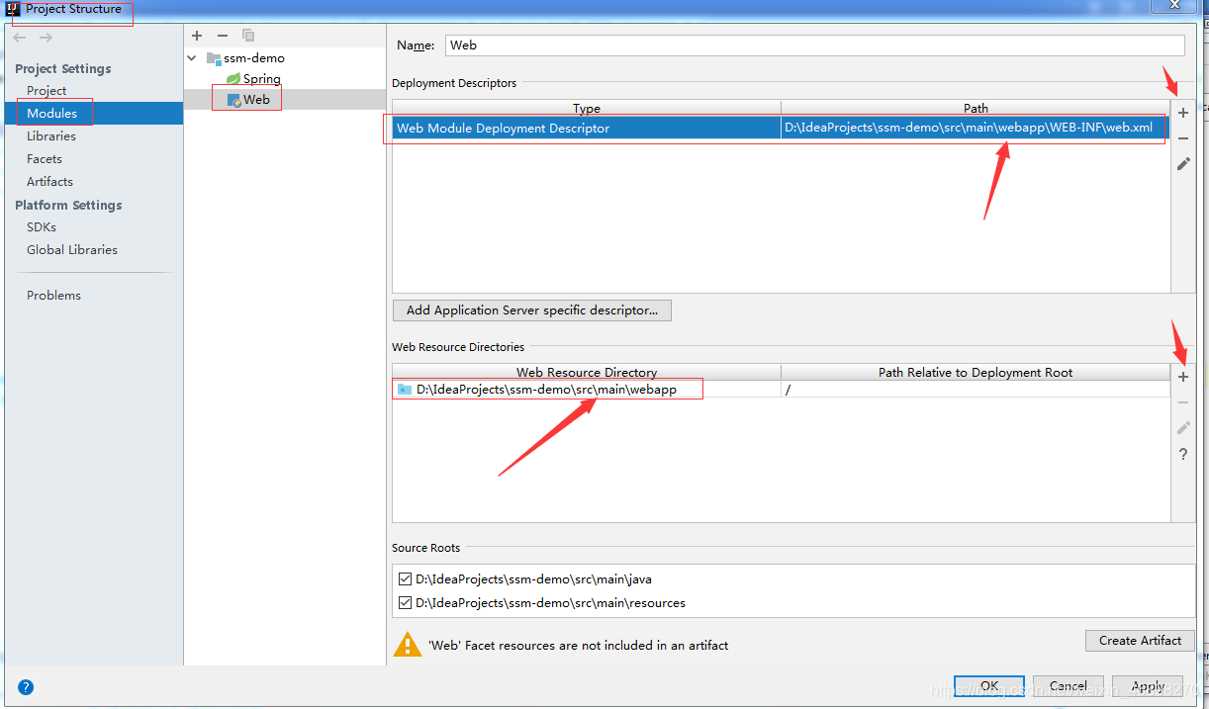Apply changes with the Apply button
This screenshot has height=709, width=1209.
click(1147, 685)
